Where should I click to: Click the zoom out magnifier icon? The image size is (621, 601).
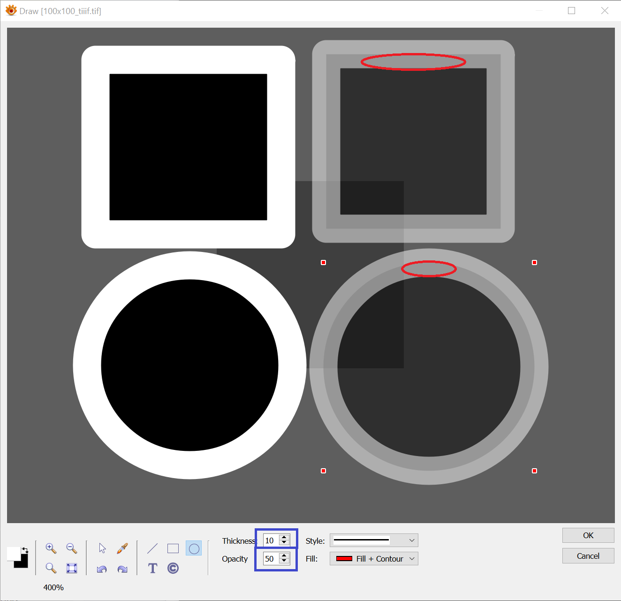coord(72,548)
